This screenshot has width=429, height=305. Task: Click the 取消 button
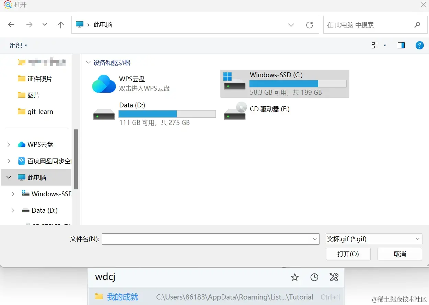tap(400, 254)
